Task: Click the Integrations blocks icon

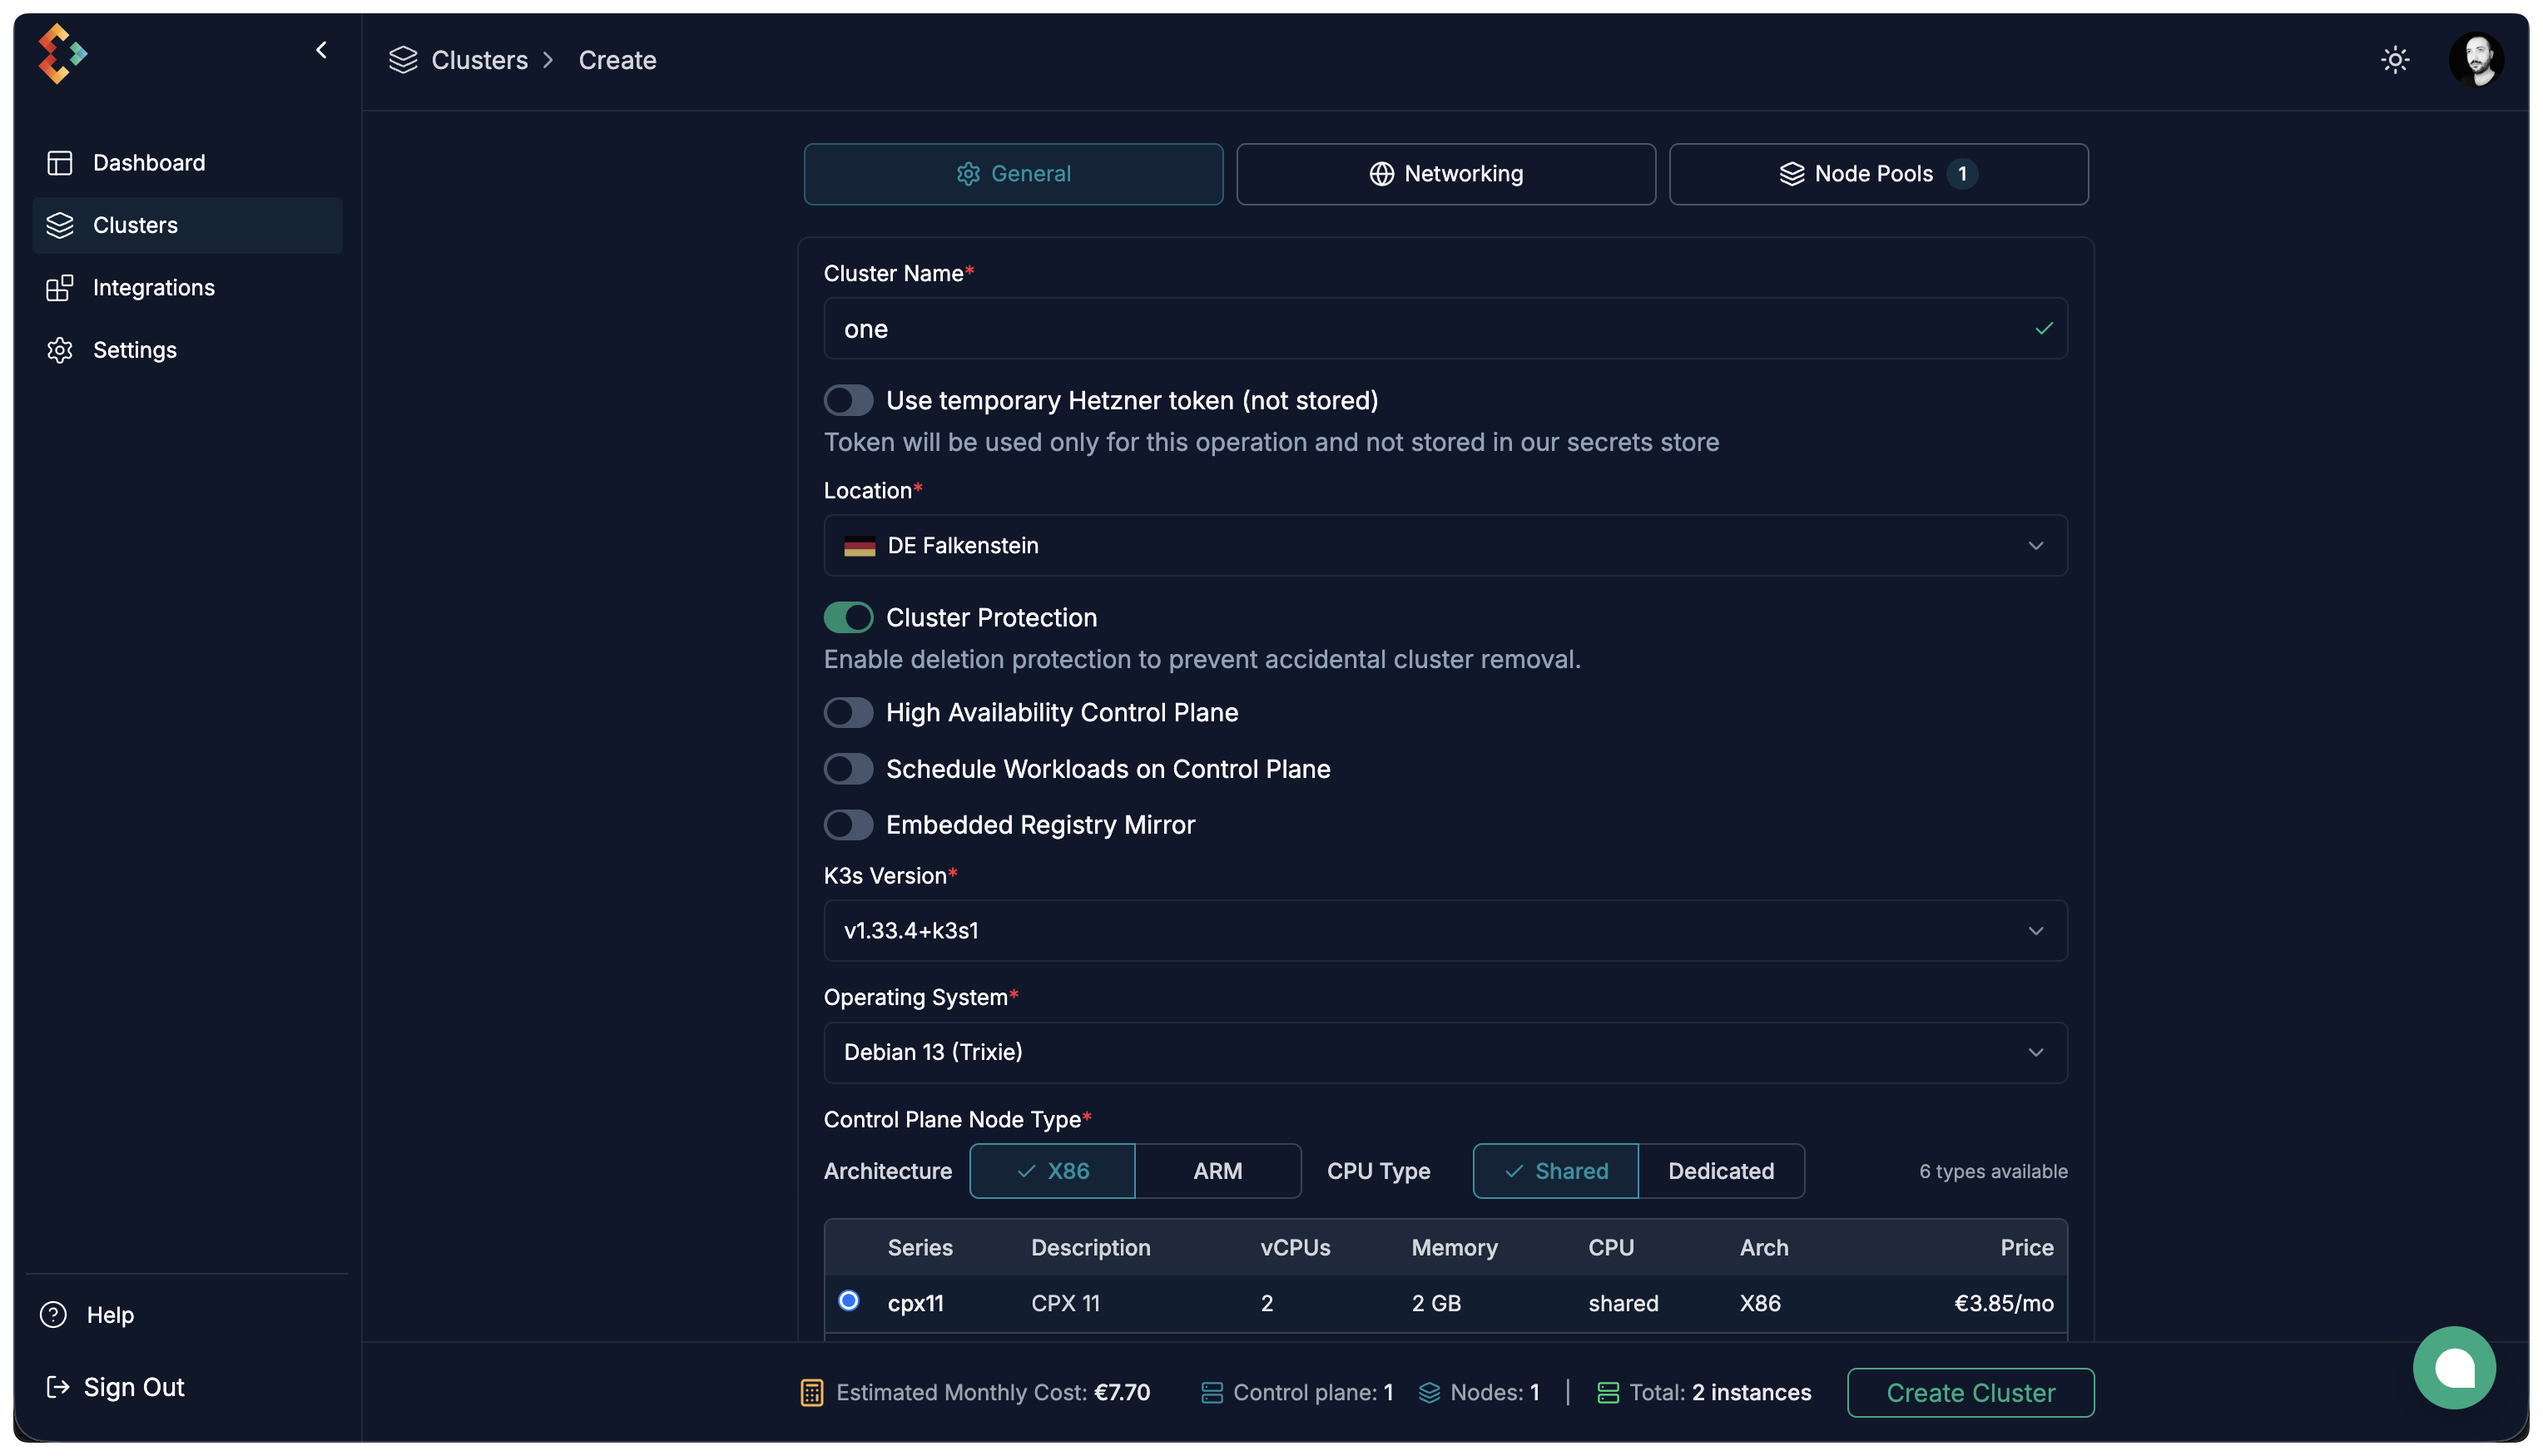Action: (x=60, y=288)
